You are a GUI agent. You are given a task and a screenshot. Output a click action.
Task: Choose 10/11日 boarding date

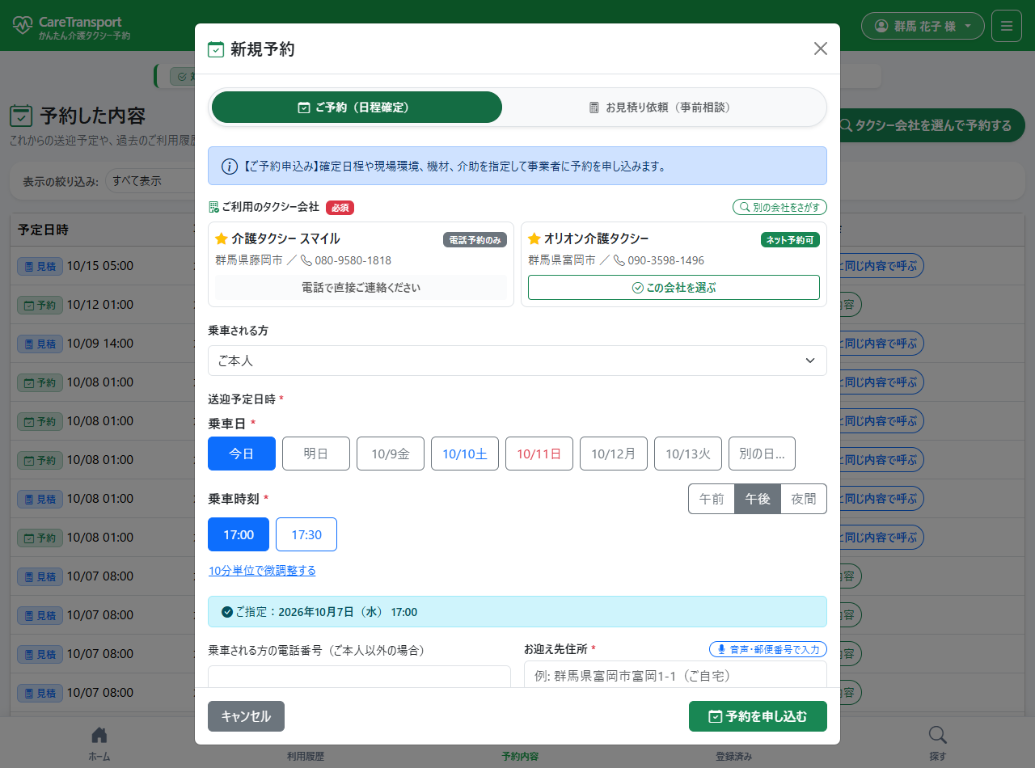point(539,454)
